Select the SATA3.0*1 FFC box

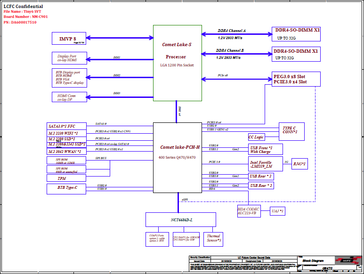[66, 126]
